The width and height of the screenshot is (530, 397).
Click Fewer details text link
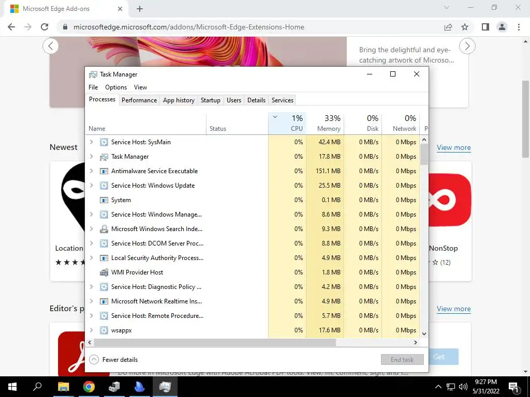[120, 360]
